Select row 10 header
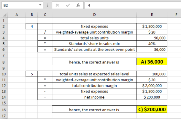The height and width of the screenshot is (119, 181). click(4, 74)
